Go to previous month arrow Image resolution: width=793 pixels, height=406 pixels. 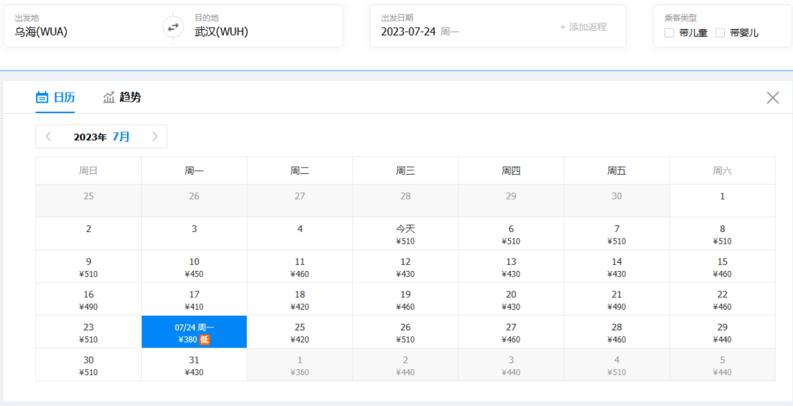pos(48,137)
